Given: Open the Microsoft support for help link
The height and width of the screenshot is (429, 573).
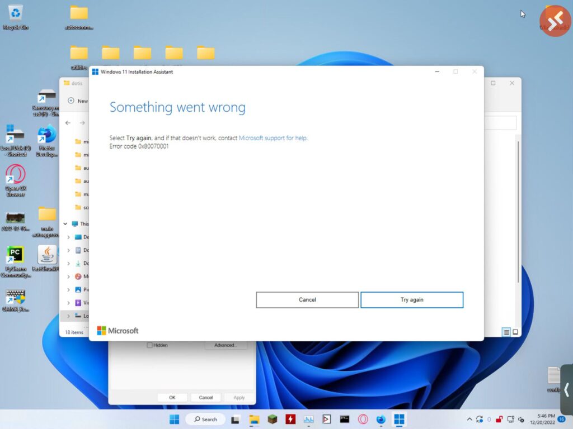Looking at the screenshot, I should 273,138.
